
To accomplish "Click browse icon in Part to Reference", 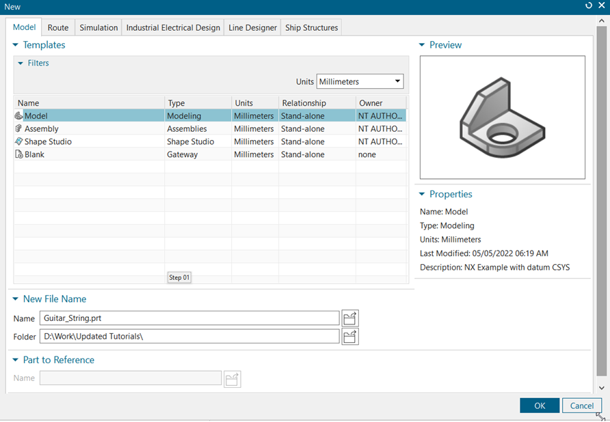I will point(232,378).
